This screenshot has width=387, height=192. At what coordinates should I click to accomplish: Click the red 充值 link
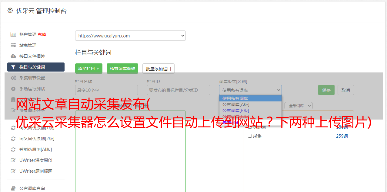tap(42, 34)
